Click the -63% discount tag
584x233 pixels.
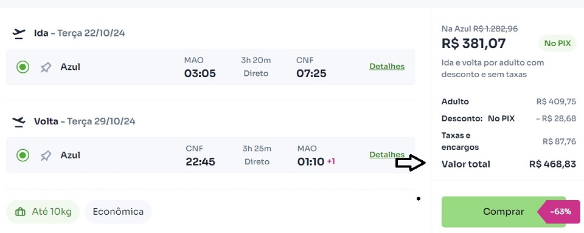560,212
